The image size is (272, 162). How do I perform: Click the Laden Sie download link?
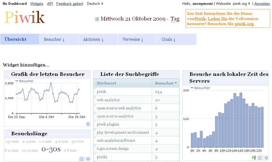click(217, 19)
